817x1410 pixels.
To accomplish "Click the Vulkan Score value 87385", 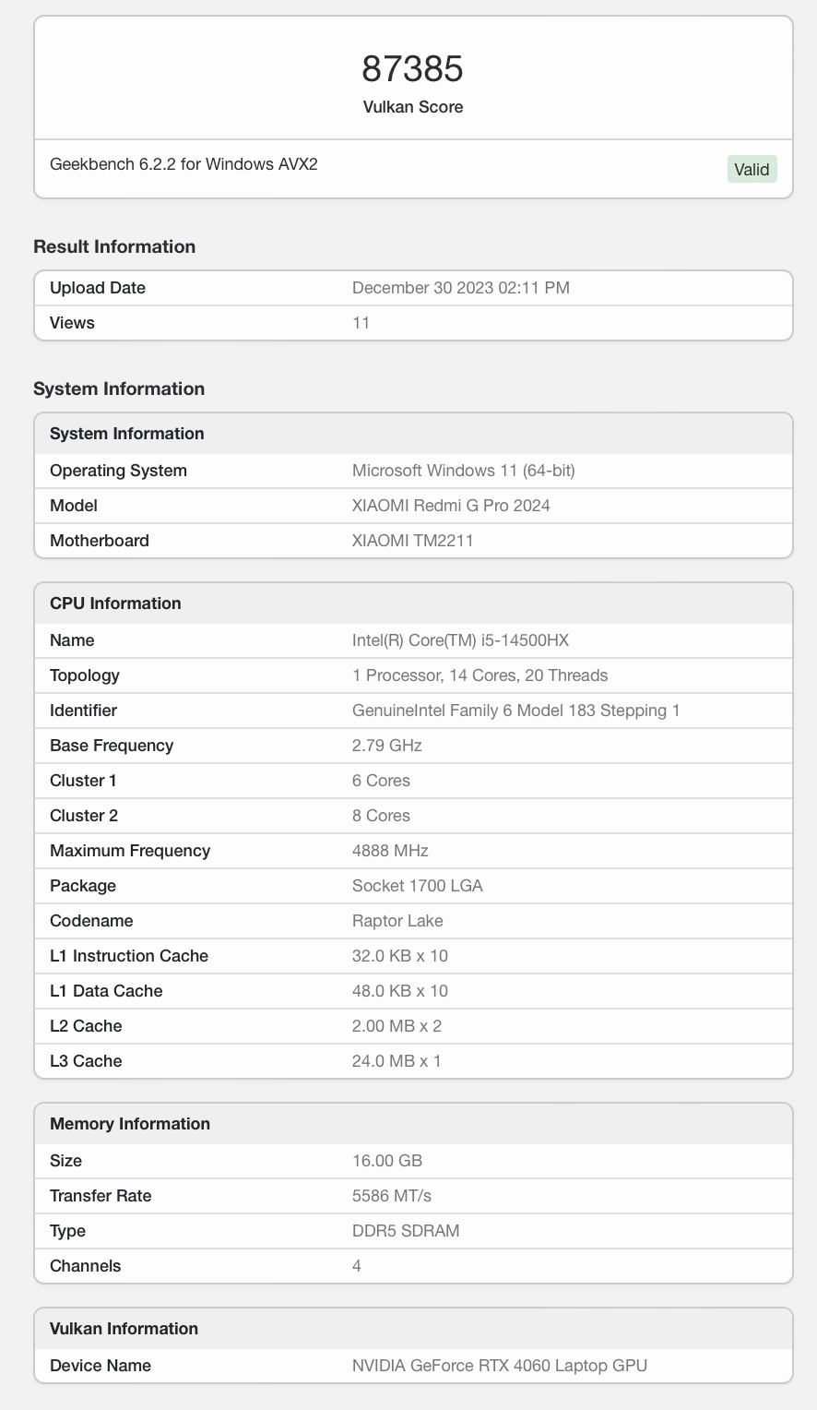I will 412,68.
